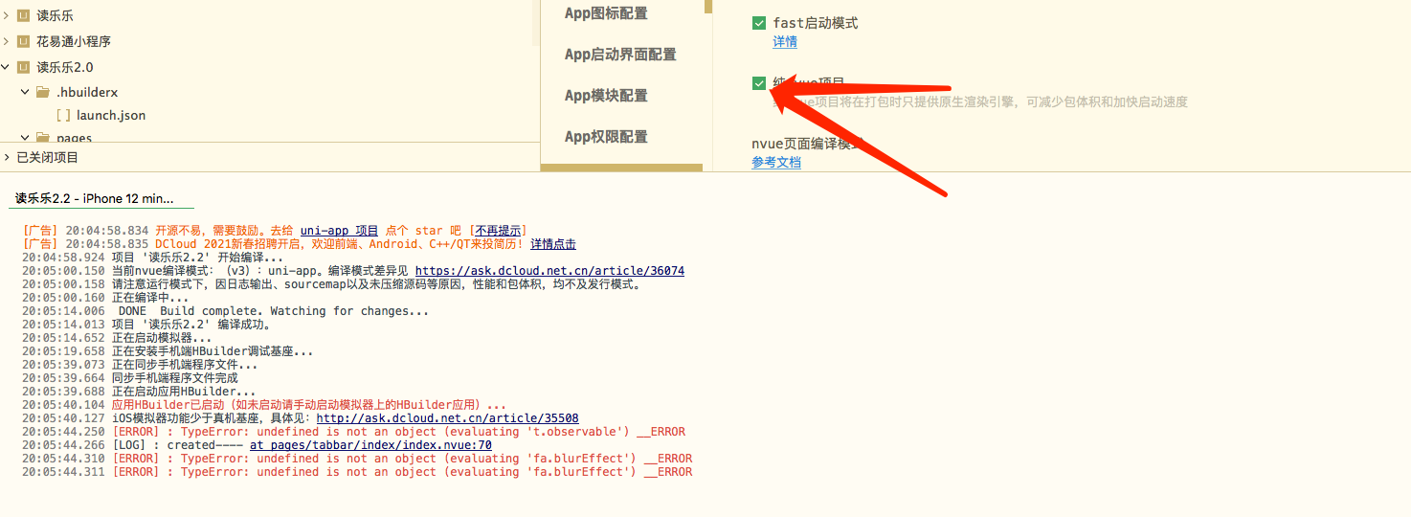Click the 不再提示 link in console
Screen dimensions: 1411x517
(x=497, y=231)
